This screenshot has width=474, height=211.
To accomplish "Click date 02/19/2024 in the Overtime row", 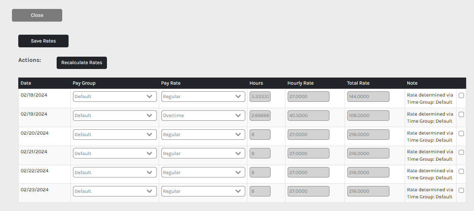I will pos(34,114).
